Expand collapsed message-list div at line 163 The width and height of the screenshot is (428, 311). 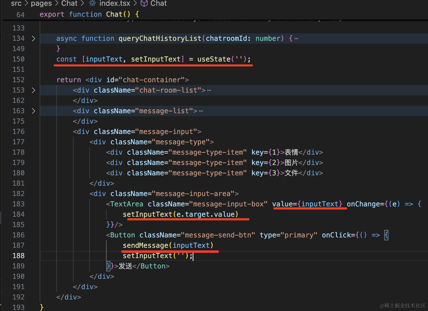tap(33, 111)
